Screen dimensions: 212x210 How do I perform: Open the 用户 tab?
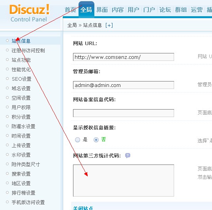point(133,10)
